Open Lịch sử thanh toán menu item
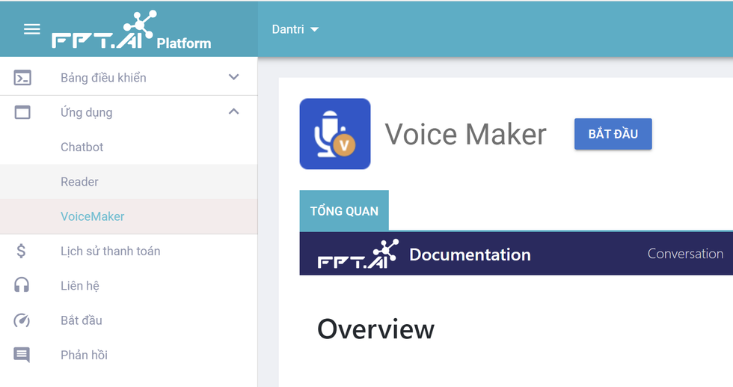The image size is (733, 387). (x=110, y=251)
